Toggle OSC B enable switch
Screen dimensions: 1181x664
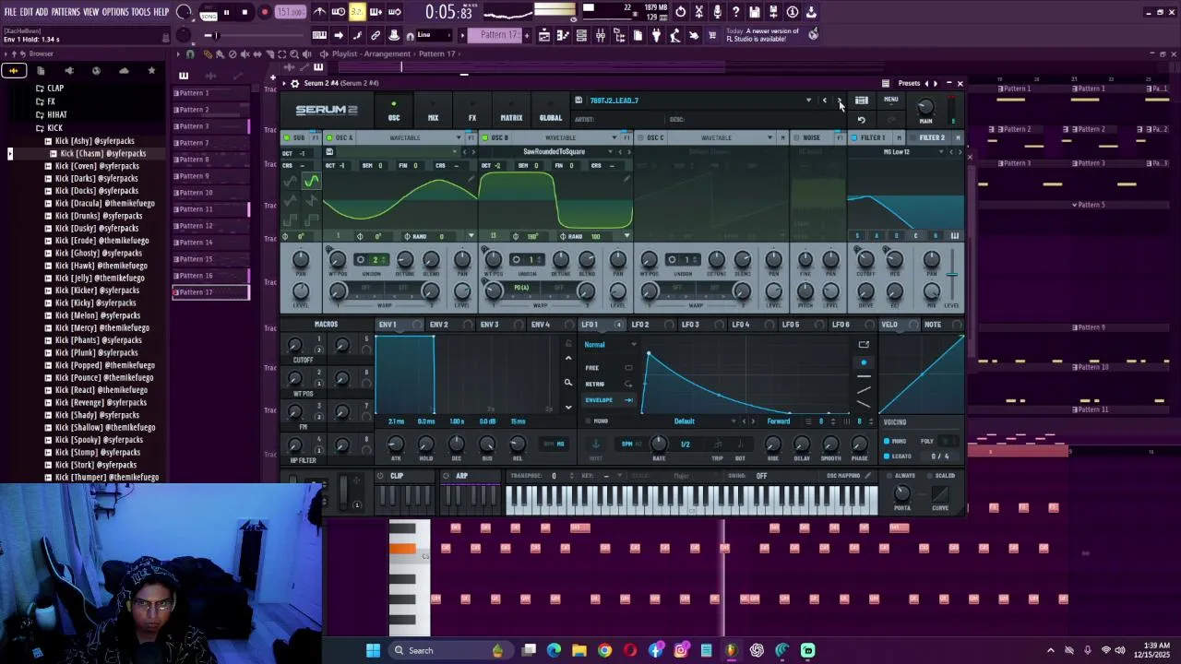click(485, 137)
